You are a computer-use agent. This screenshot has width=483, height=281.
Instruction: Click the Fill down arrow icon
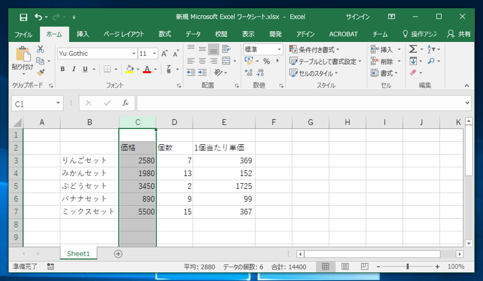click(413, 61)
